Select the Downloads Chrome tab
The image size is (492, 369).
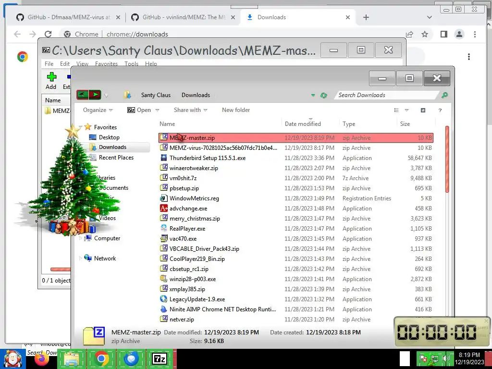pyautogui.click(x=297, y=17)
